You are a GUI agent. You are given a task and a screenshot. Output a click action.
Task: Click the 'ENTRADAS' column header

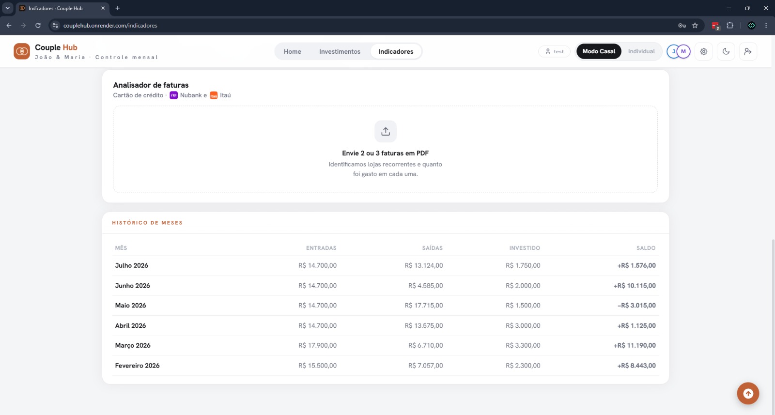pyautogui.click(x=321, y=248)
